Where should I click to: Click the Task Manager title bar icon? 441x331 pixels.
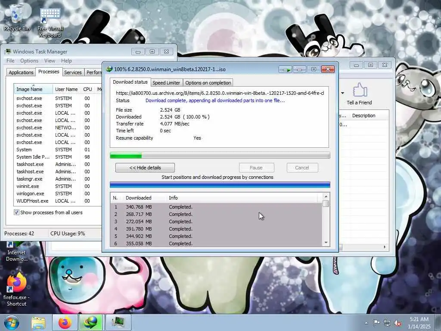coord(8,52)
